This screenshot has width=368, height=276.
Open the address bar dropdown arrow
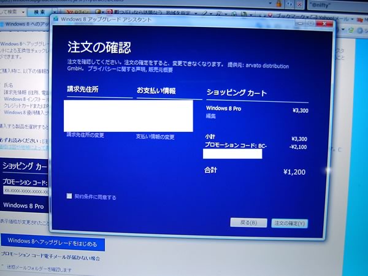click(x=270, y=3)
